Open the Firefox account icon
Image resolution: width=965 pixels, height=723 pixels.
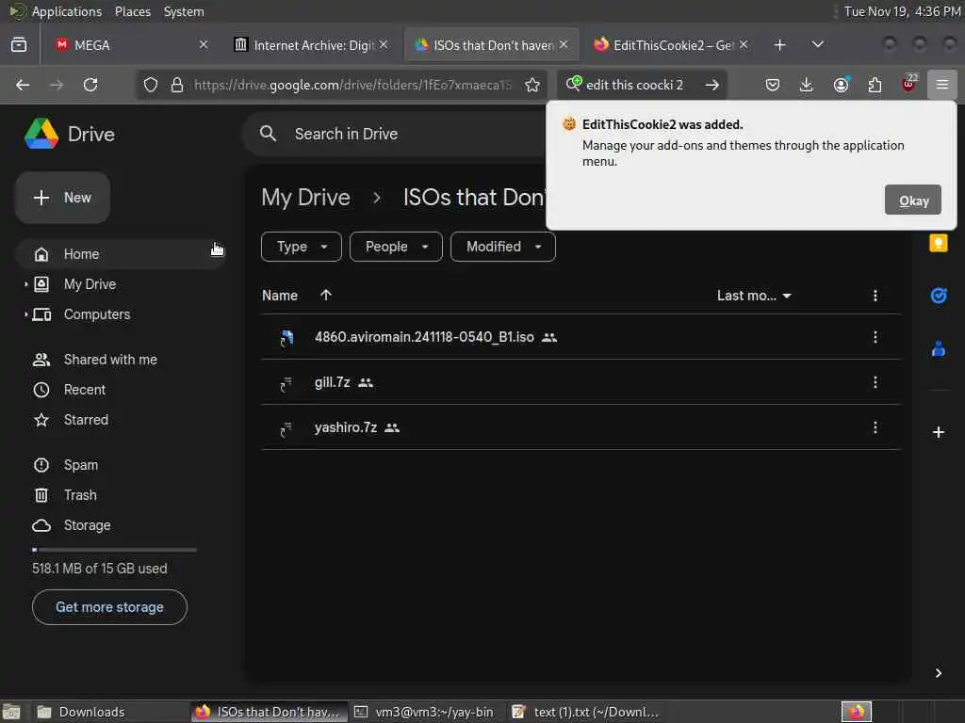pos(841,85)
